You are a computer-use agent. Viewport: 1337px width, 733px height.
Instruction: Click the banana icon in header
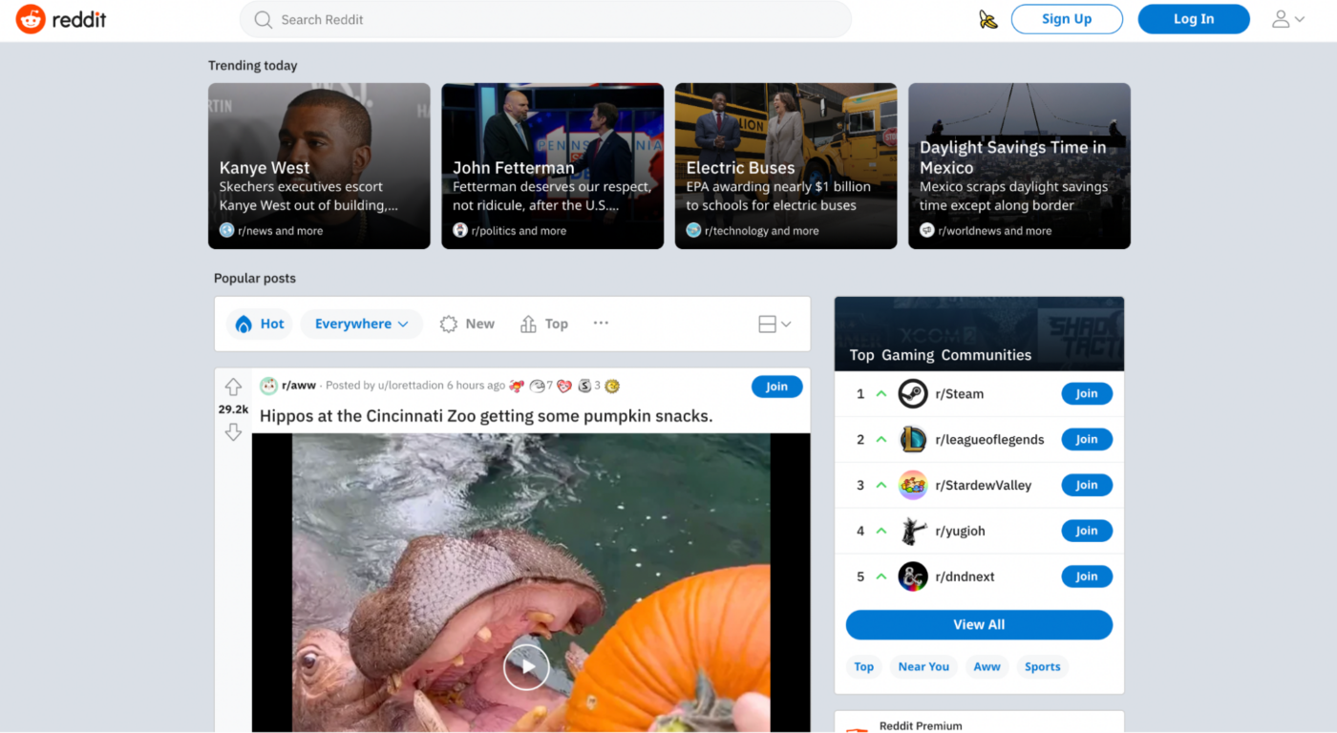987,19
